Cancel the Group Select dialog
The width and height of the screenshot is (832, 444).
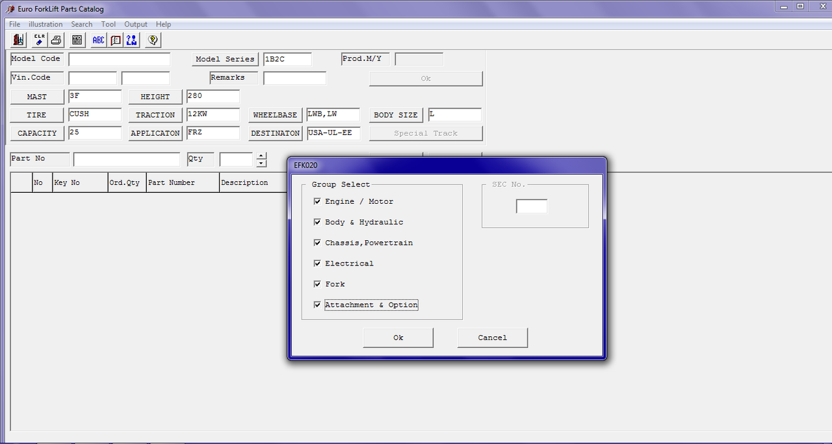(493, 338)
